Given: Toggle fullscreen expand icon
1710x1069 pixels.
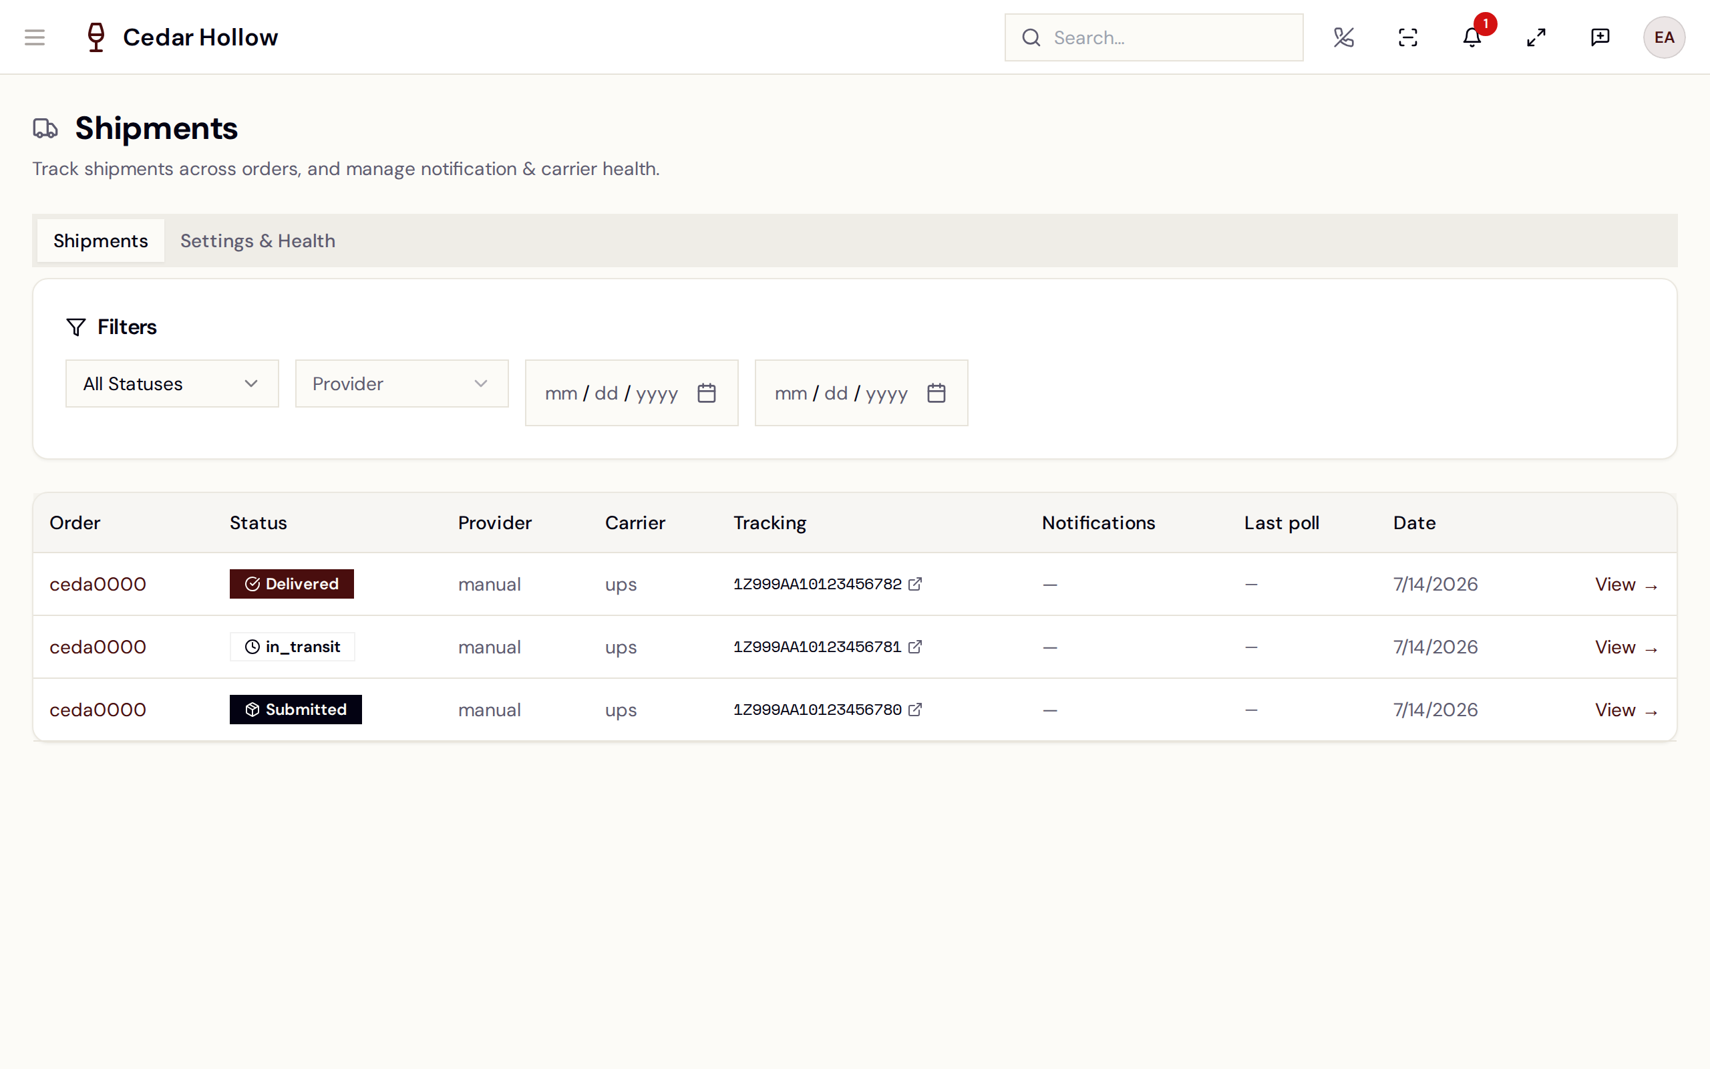Looking at the screenshot, I should [x=1536, y=37].
